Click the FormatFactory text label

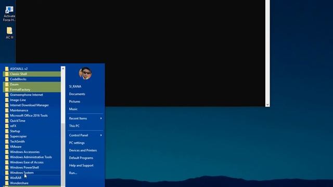click(x=20, y=89)
